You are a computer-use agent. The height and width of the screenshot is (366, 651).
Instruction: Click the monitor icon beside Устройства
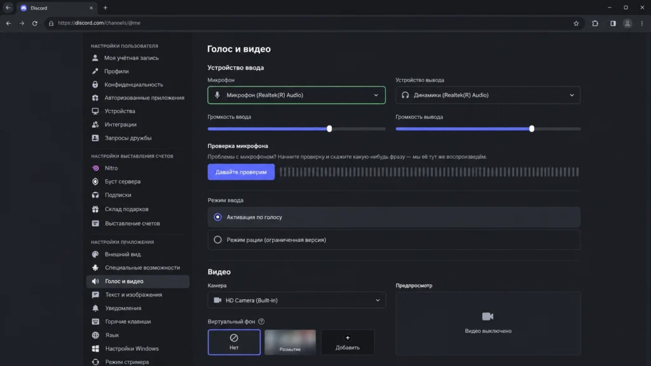pyautogui.click(x=95, y=111)
